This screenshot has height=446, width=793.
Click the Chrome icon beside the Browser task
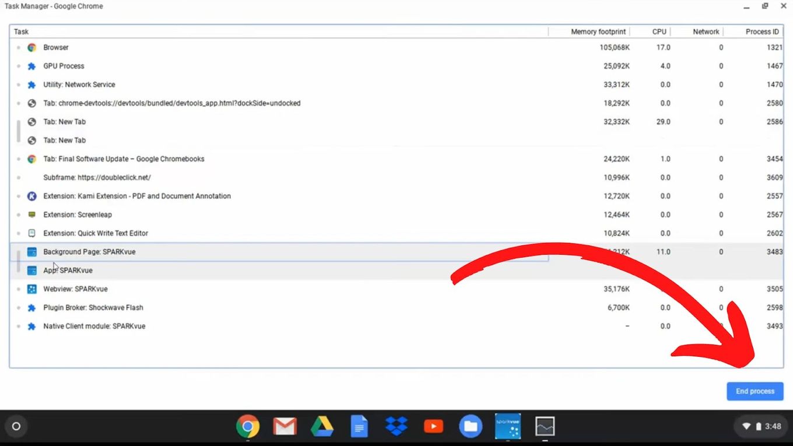[32, 47]
